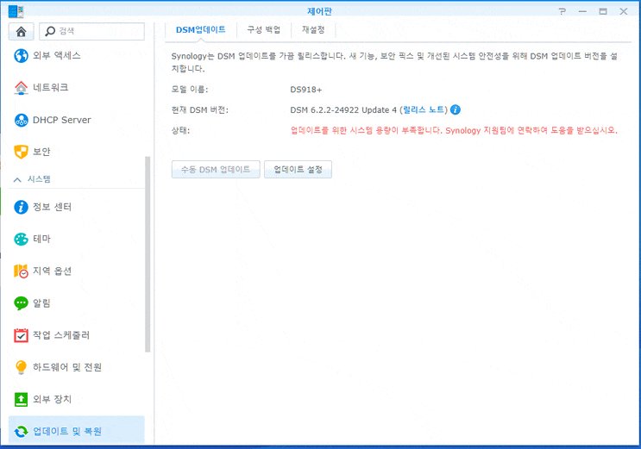Select the 보안 shield icon

[x=21, y=152]
